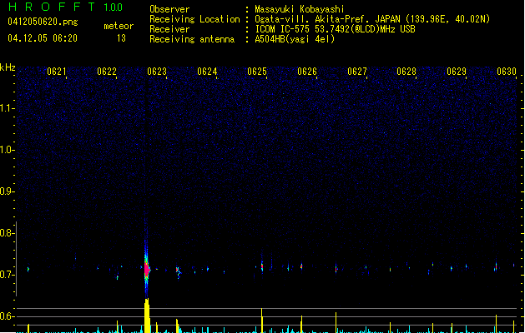Click the Receiver value ICOM IC-575
This screenshot has width=525, height=333.
click(283, 29)
